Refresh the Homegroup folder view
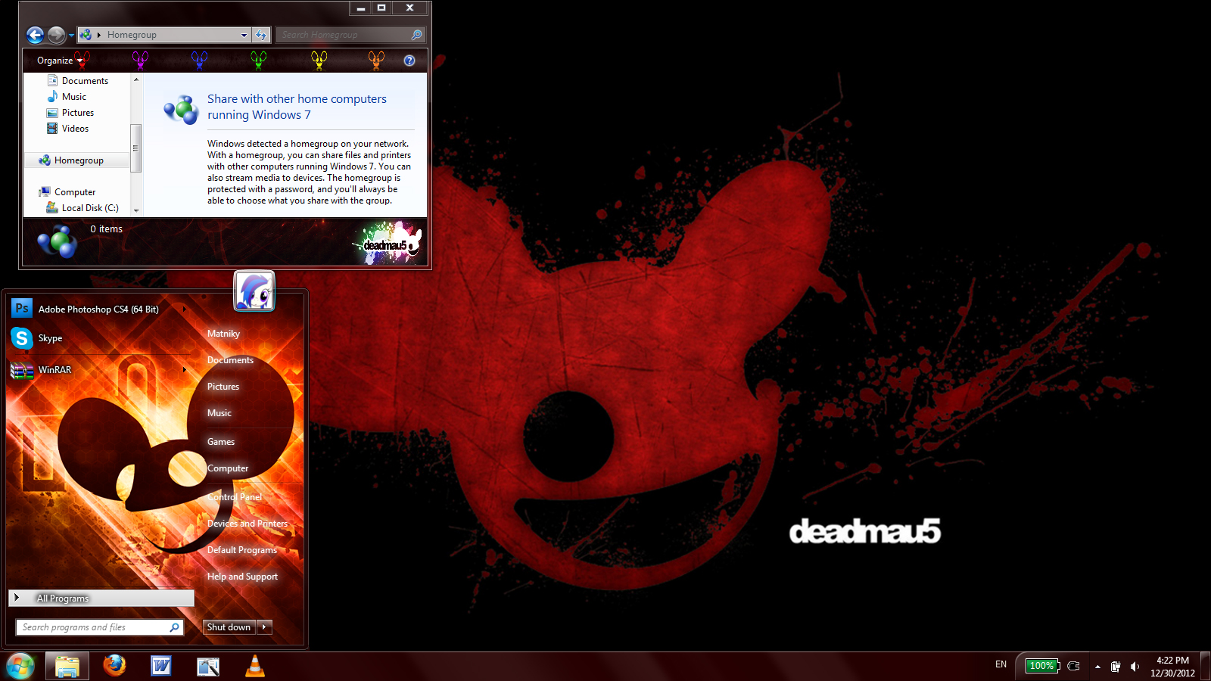The height and width of the screenshot is (681, 1211). 261,35
